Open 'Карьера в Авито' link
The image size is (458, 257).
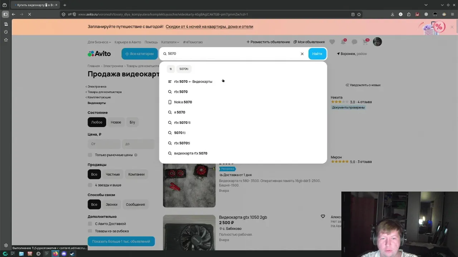128,42
